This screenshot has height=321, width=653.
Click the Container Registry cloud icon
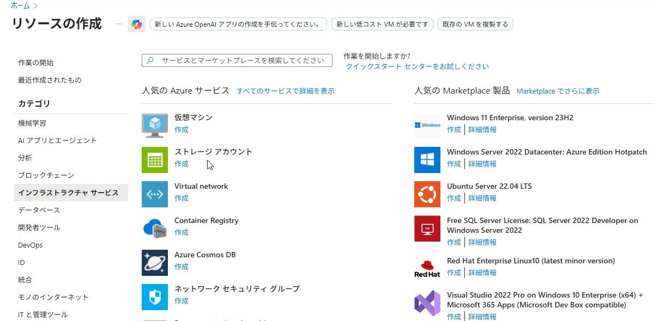[155, 229]
